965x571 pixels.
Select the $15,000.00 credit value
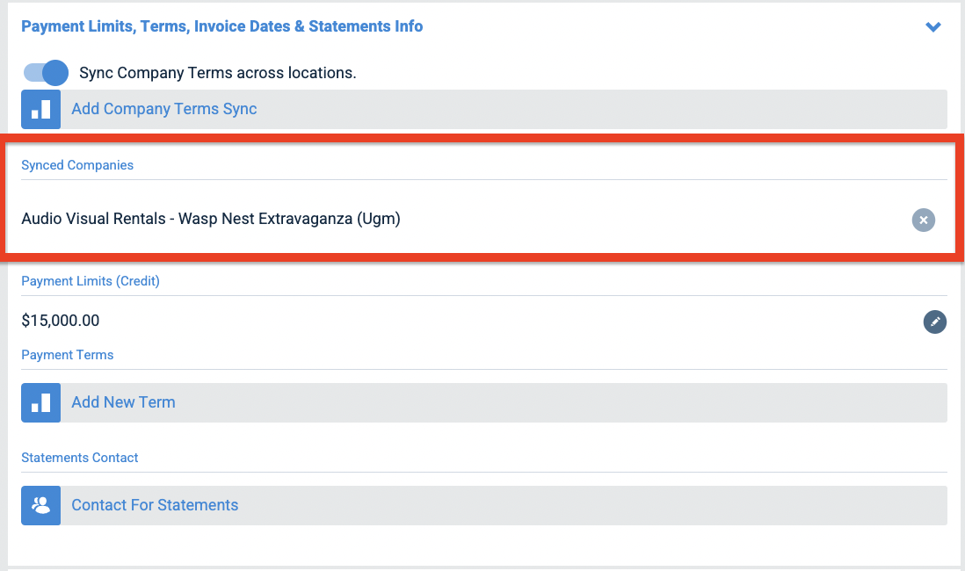coord(61,321)
